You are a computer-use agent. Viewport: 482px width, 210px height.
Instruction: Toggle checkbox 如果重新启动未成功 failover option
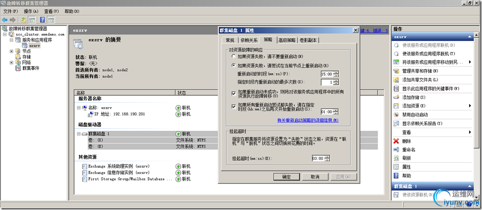(234, 93)
